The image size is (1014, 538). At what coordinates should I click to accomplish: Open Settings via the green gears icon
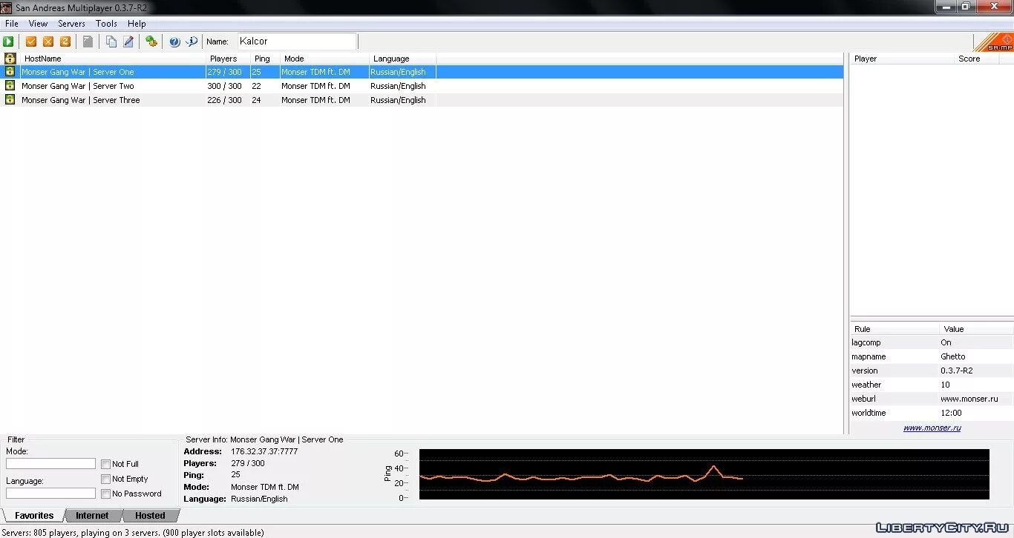(x=151, y=41)
